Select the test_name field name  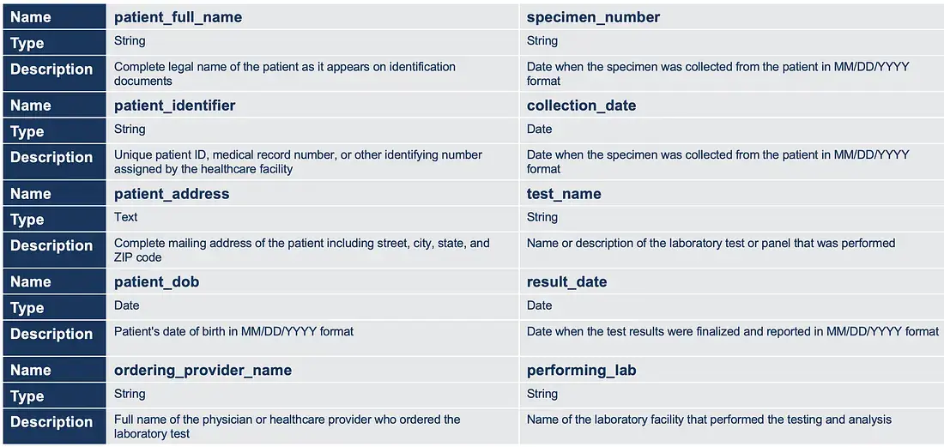(564, 194)
